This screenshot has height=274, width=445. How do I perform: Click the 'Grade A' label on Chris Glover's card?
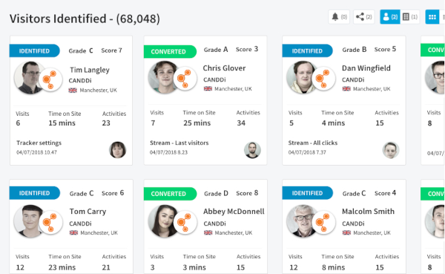point(216,50)
